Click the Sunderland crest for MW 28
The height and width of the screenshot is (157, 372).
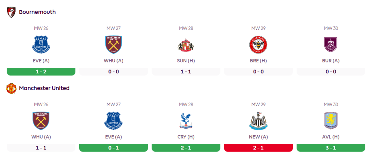click(x=186, y=45)
